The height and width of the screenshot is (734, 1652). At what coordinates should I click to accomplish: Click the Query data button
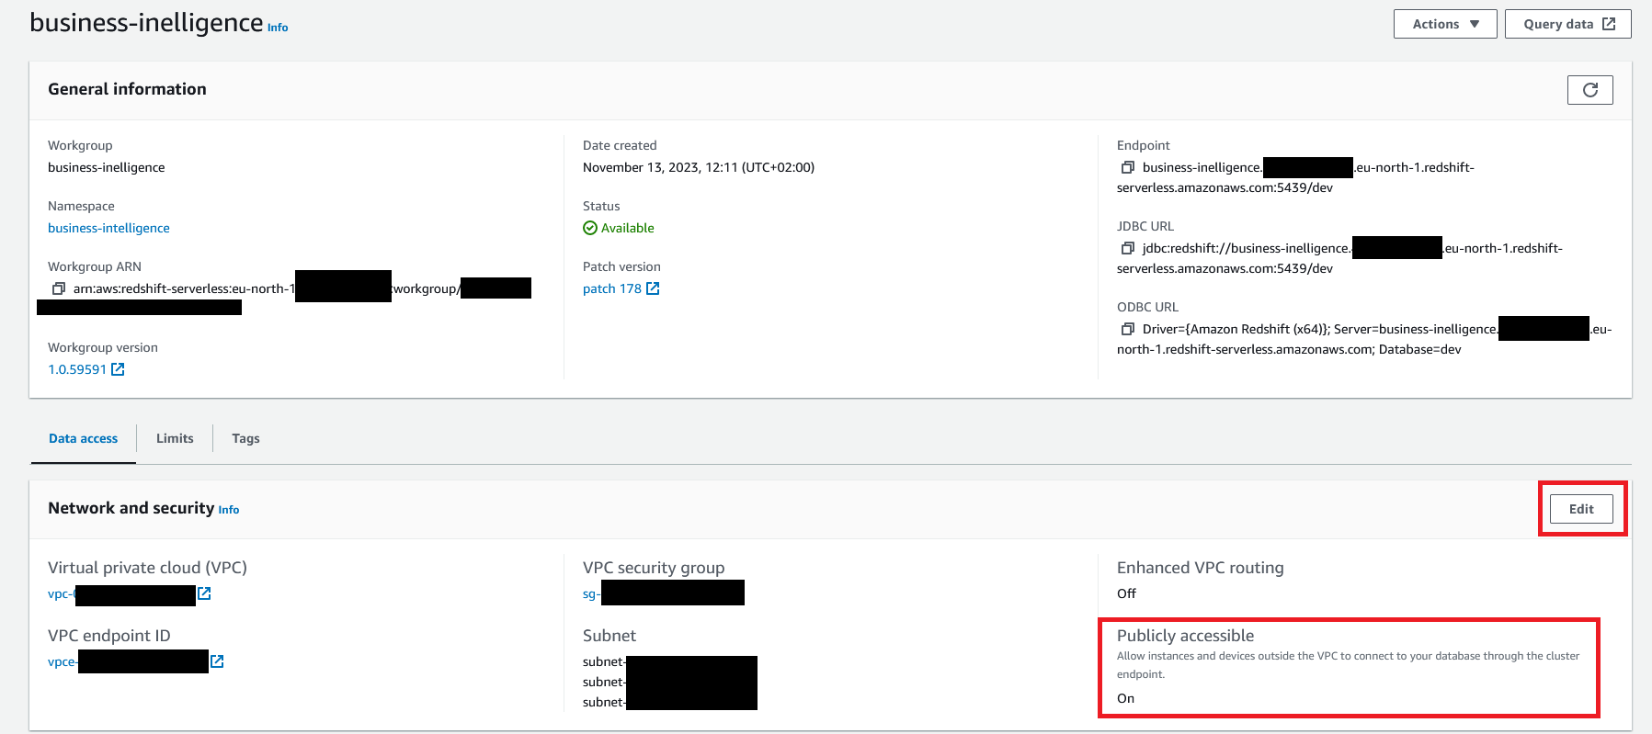(x=1568, y=24)
